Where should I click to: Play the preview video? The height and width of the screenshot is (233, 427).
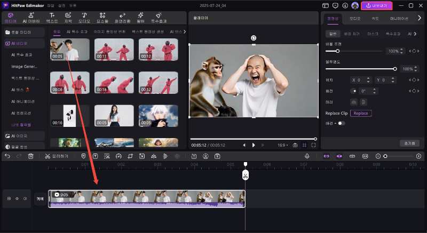pyautogui.click(x=254, y=145)
